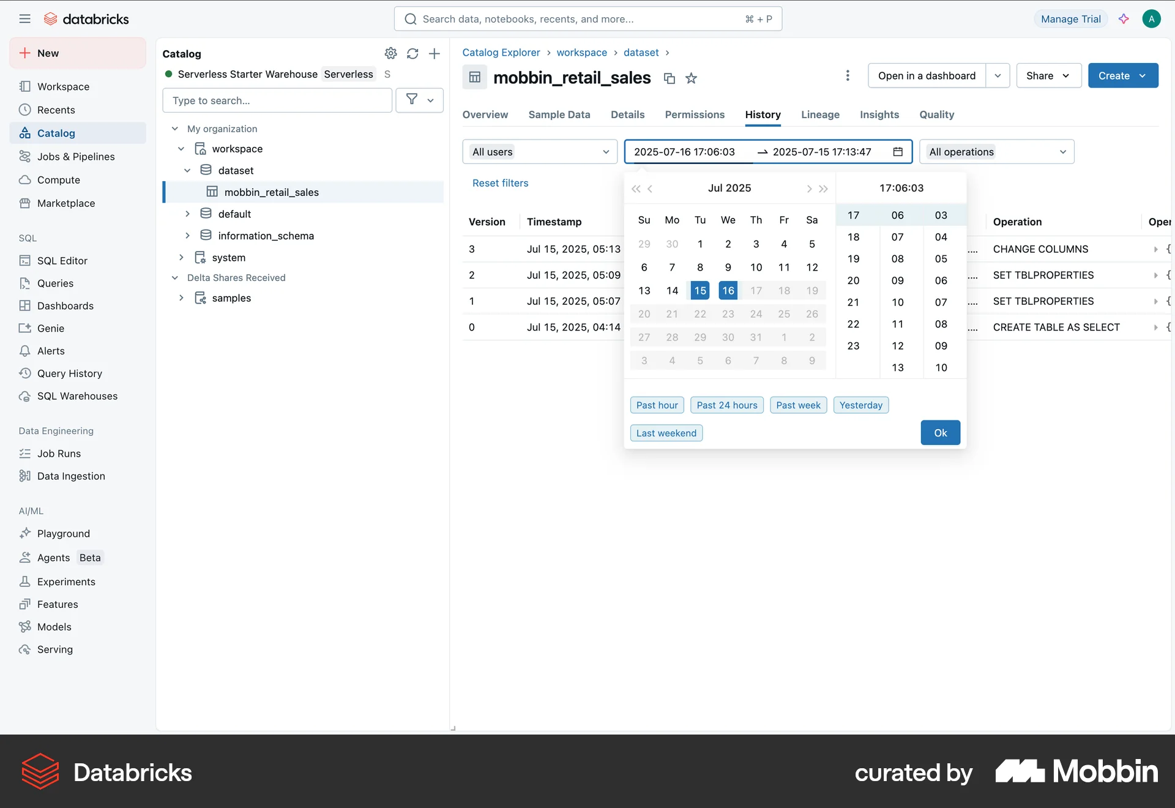Open catalog settings via the gear icon
Viewport: 1175px width, 808px height.
(x=391, y=54)
